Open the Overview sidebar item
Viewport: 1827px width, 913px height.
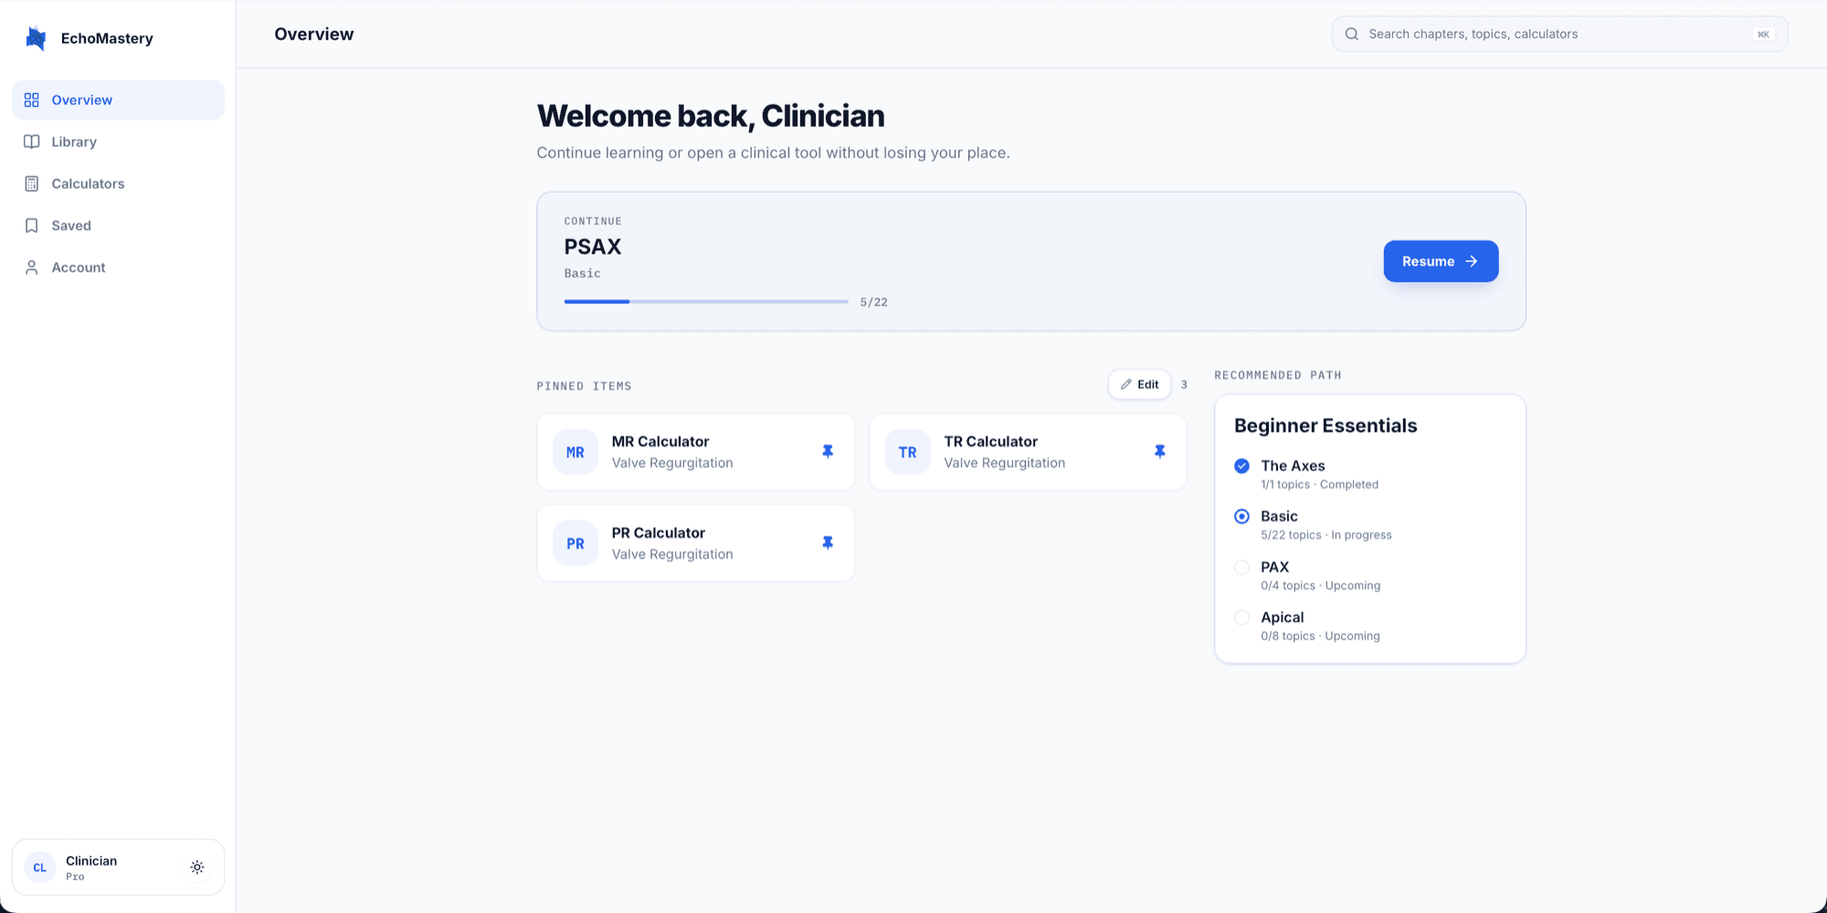[118, 100]
